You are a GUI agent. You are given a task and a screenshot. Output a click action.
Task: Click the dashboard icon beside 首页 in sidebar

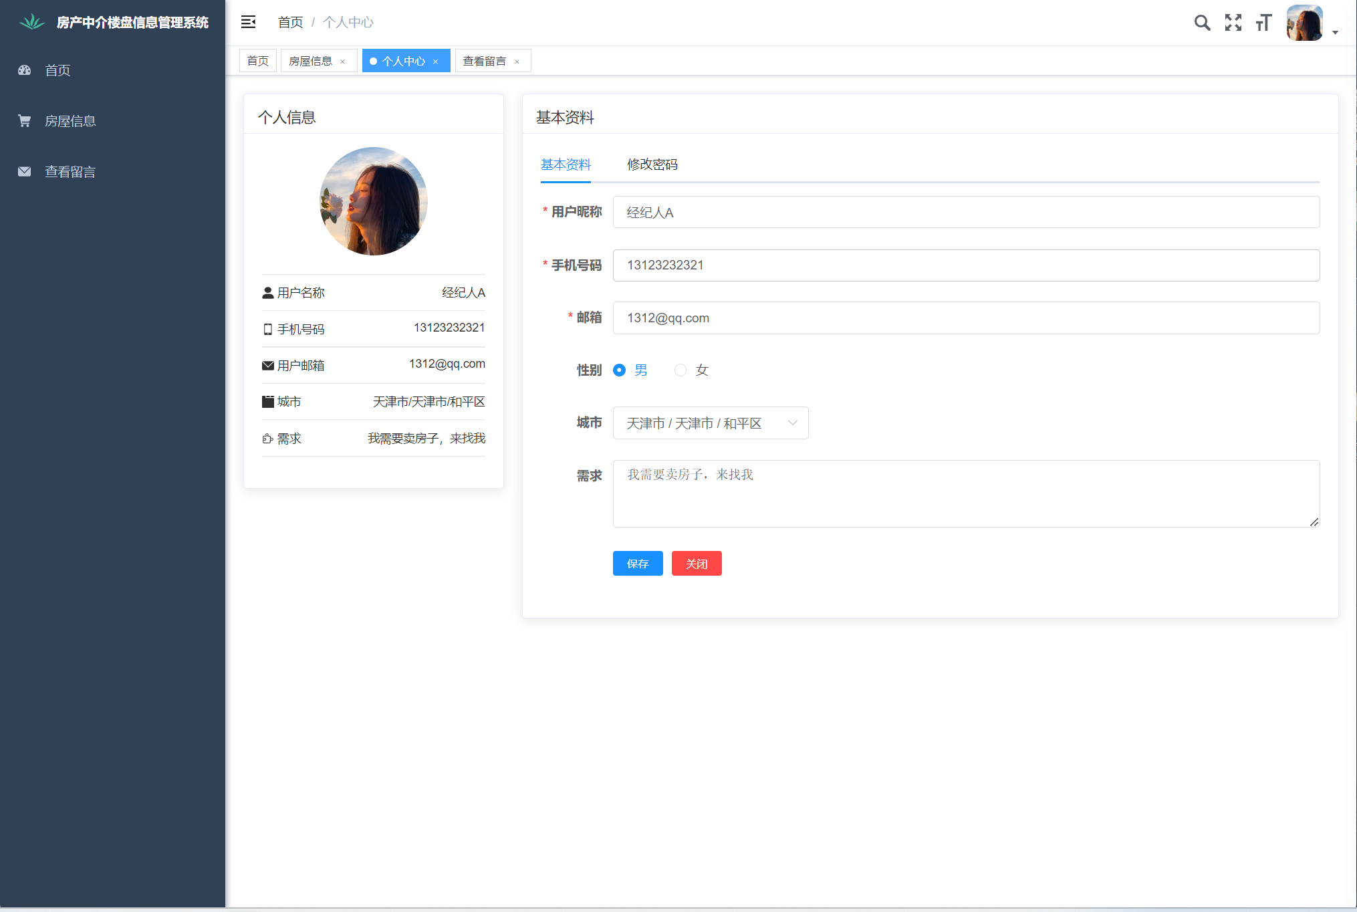click(x=25, y=70)
